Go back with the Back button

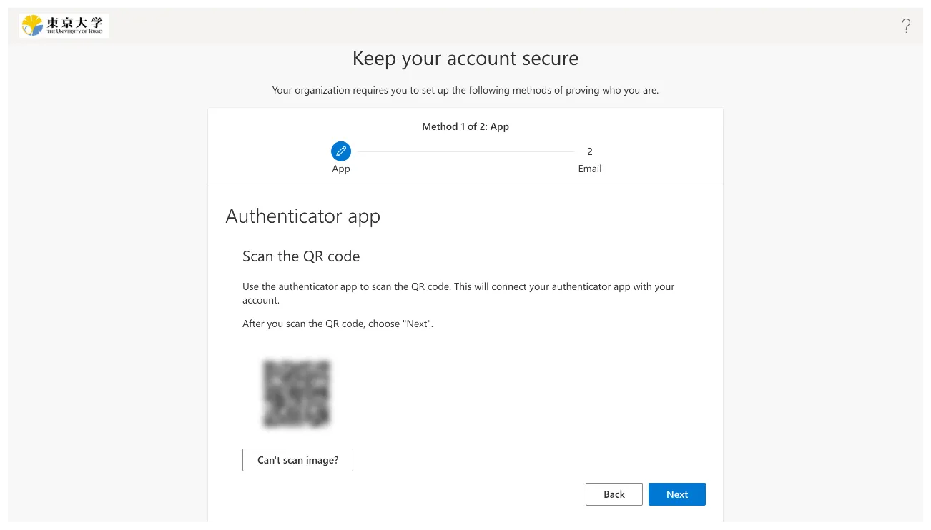pyautogui.click(x=614, y=494)
